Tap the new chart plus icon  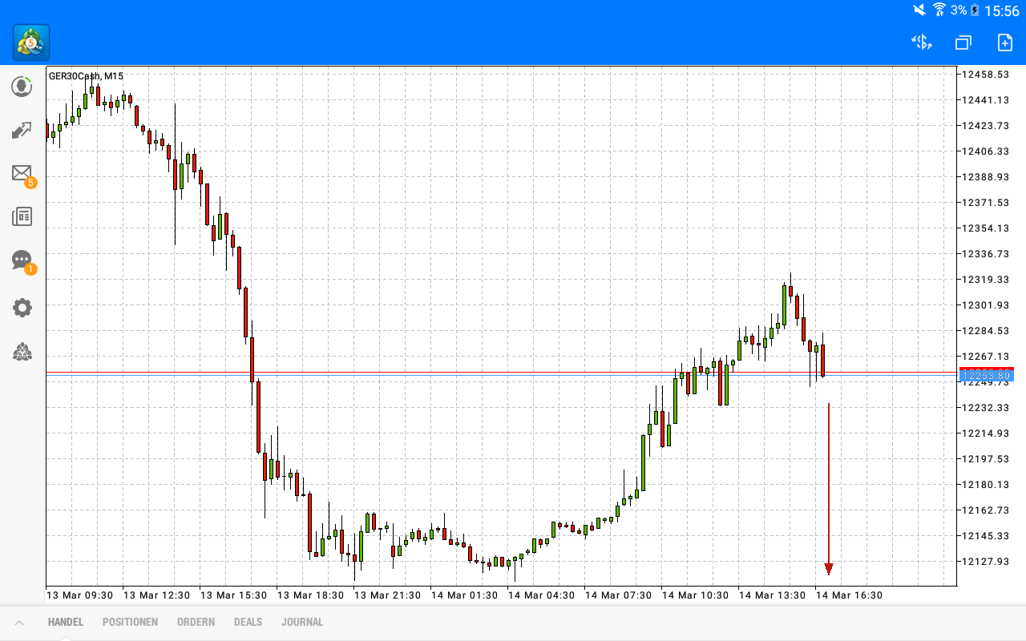point(1004,42)
